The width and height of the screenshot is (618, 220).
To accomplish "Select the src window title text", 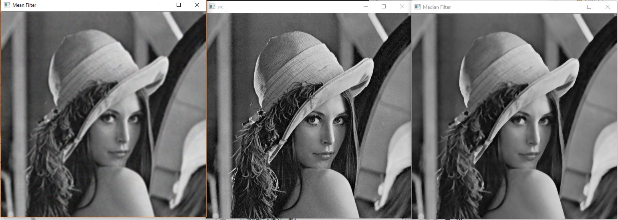I will [220, 7].
